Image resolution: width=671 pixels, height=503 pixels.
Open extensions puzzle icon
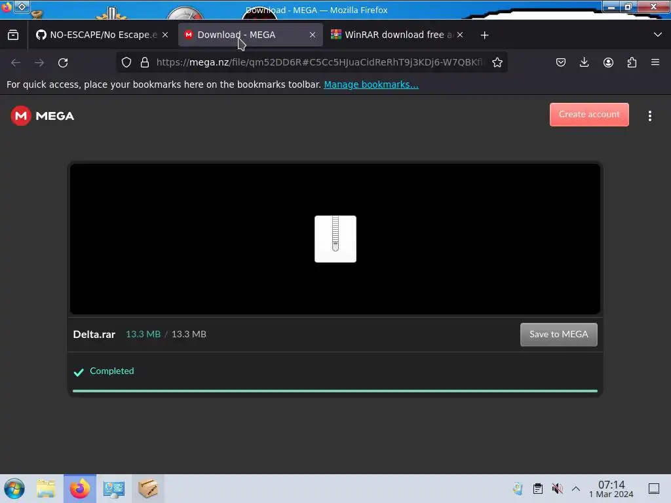tap(632, 62)
